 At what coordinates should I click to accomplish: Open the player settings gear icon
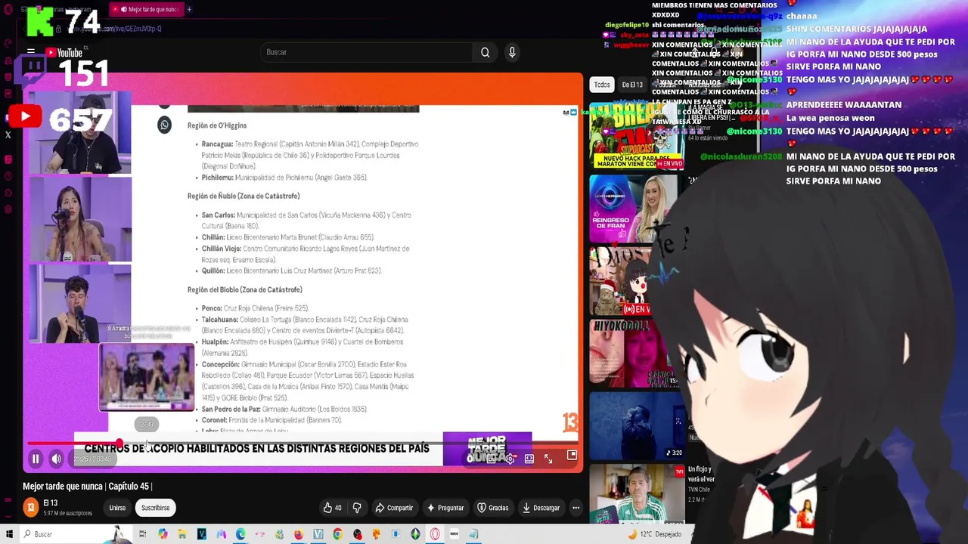[510, 459]
